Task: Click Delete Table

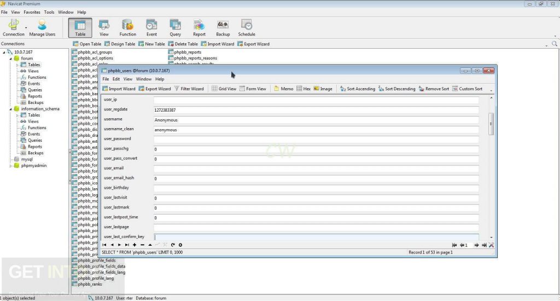Action: (183, 44)
